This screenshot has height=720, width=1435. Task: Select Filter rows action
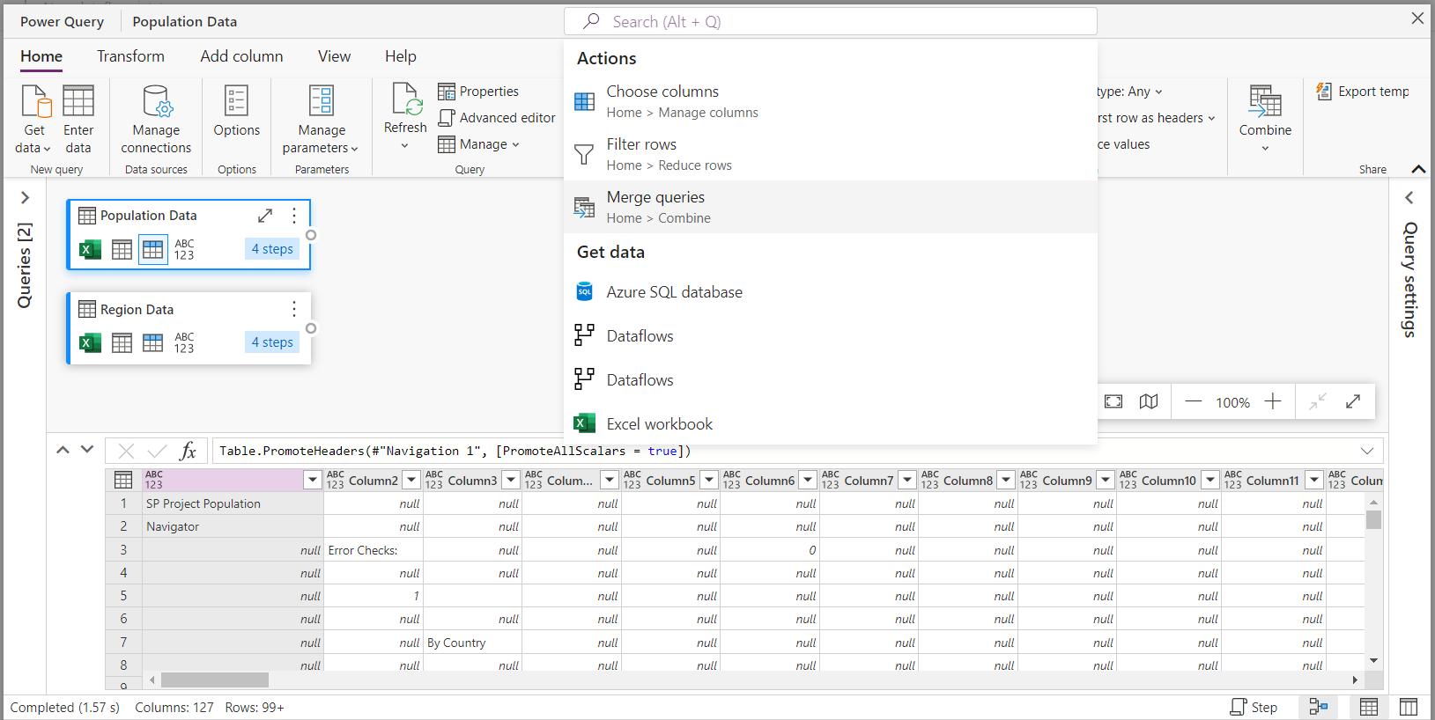tap(831, 154)
